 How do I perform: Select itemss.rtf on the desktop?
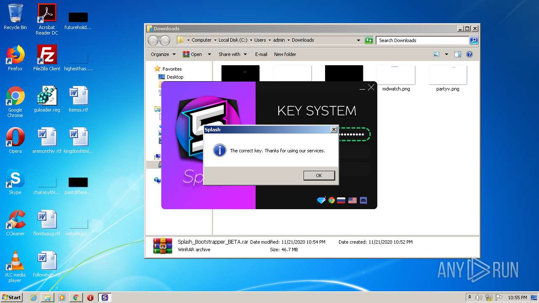pos(78,99)
